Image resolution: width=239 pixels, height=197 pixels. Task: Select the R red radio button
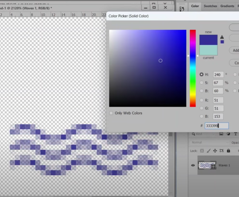[201, 100]
